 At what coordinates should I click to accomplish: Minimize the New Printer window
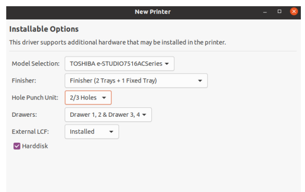pyautogui.click(x=265, y=11)
